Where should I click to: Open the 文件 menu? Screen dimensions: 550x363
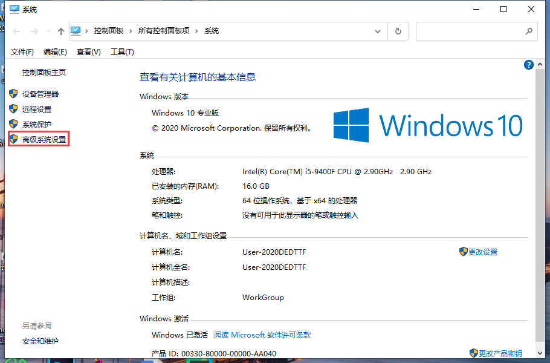[x=22, y=51]
